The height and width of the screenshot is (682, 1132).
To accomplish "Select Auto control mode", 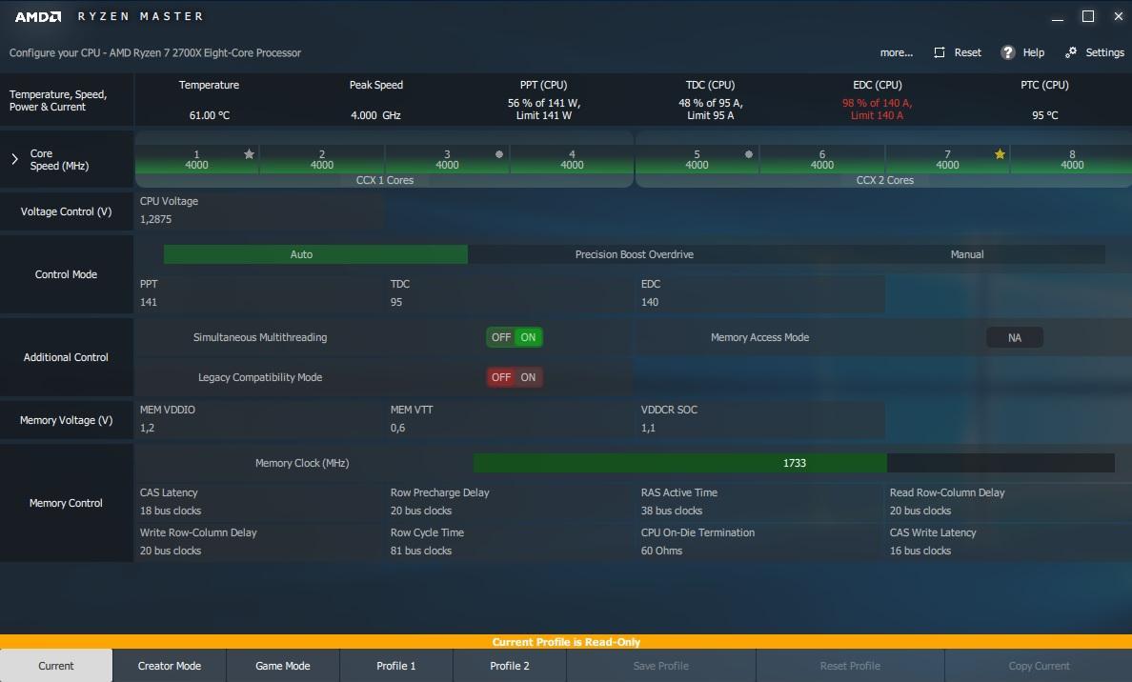I will tap(315, 254).
